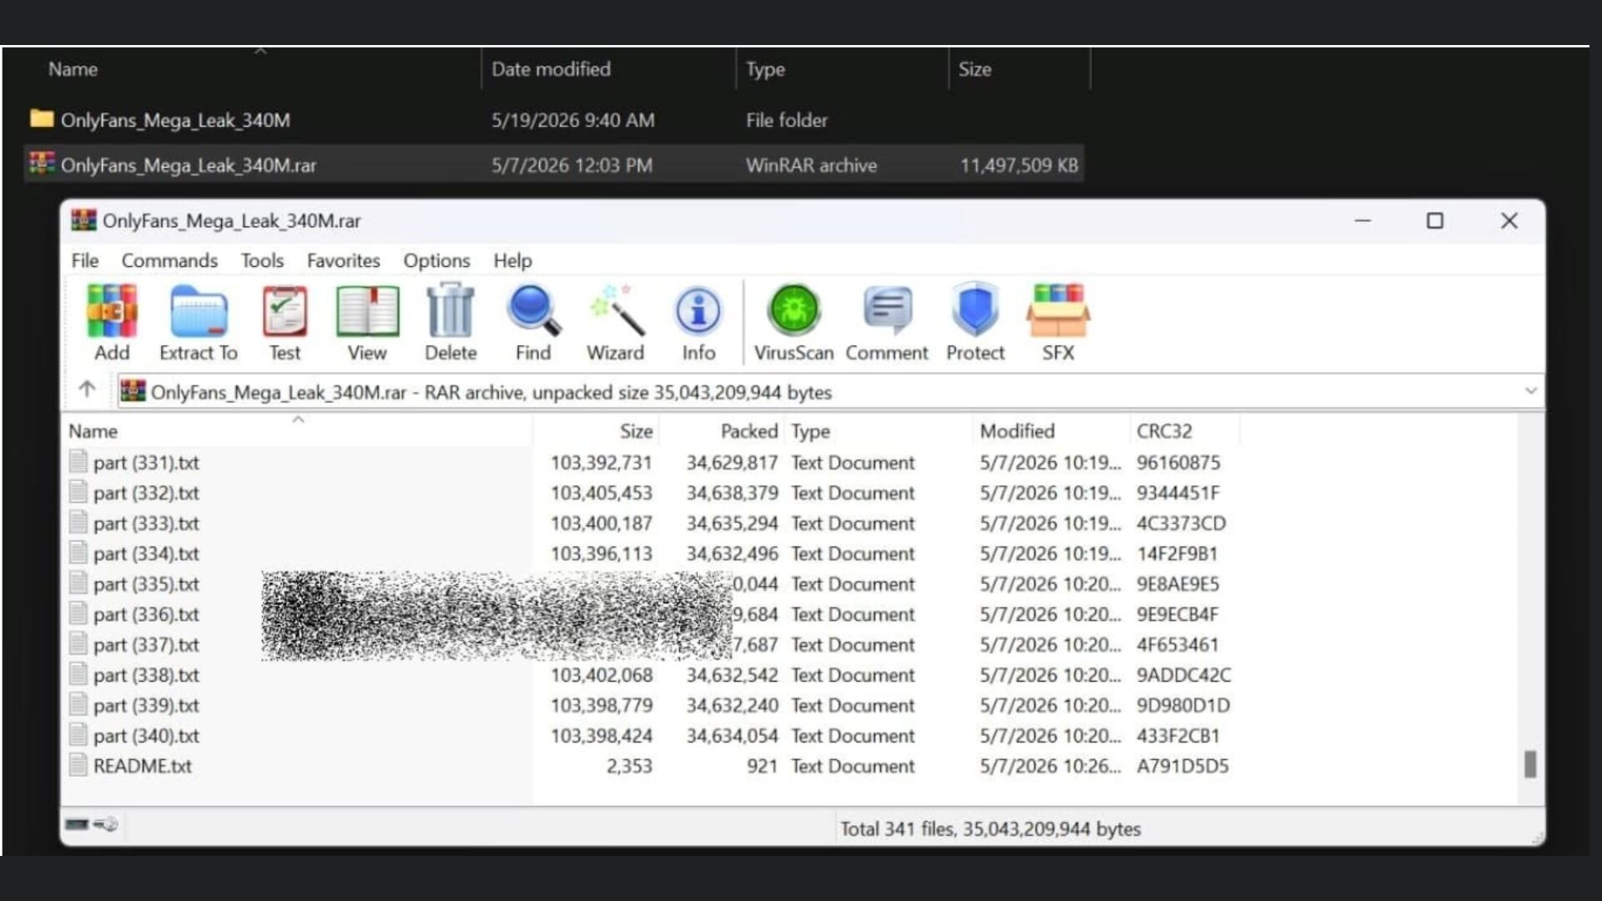
Task: Launch the Wizard wand tool
Action: 616,310
